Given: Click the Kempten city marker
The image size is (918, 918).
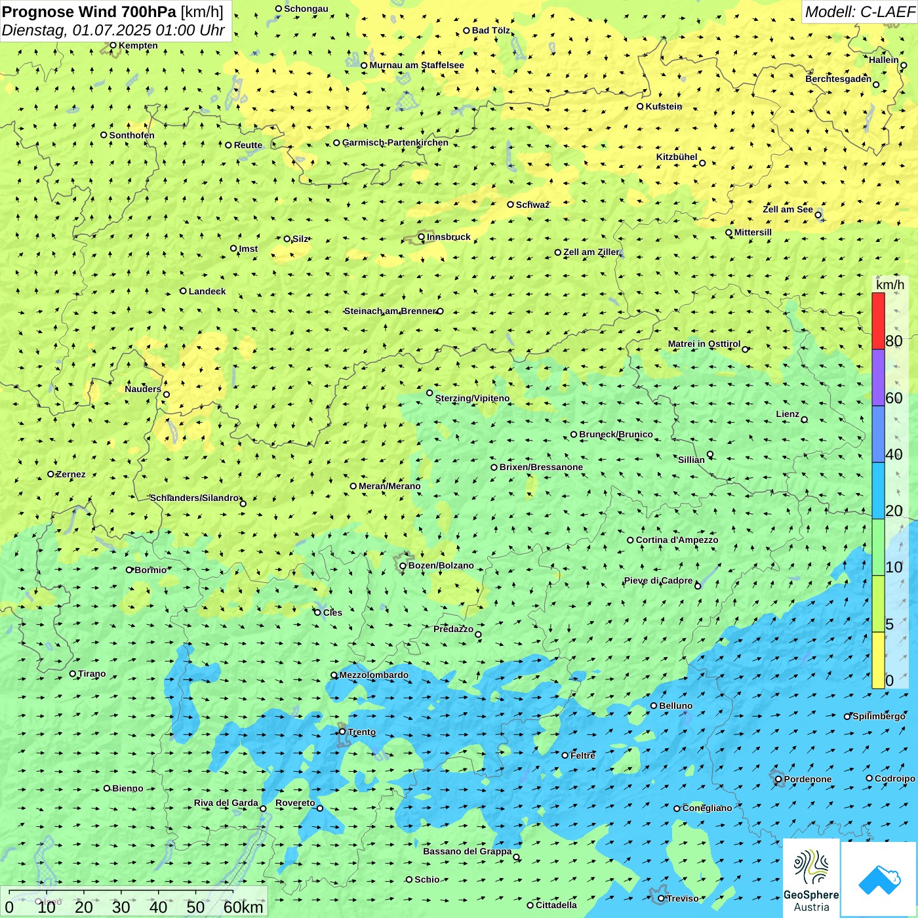Looking at the screenshot, I should (113, 45).
